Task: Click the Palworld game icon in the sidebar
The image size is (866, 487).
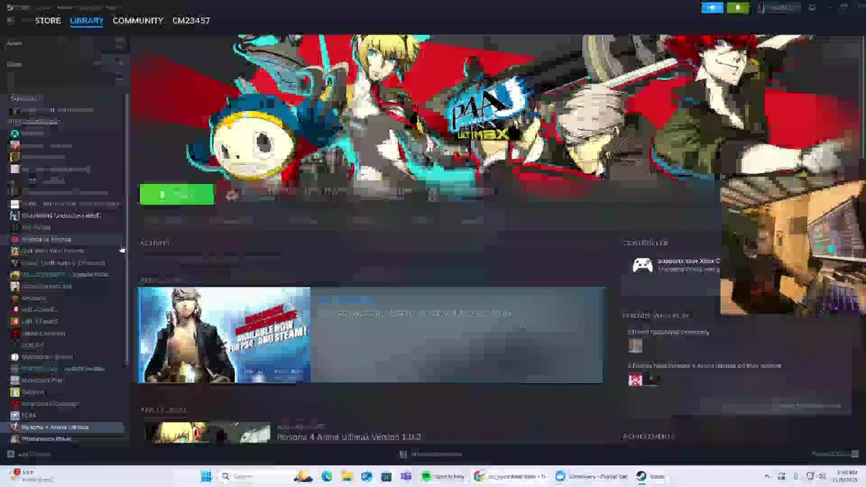Action: pyautogui.click(x=15, y=392)
